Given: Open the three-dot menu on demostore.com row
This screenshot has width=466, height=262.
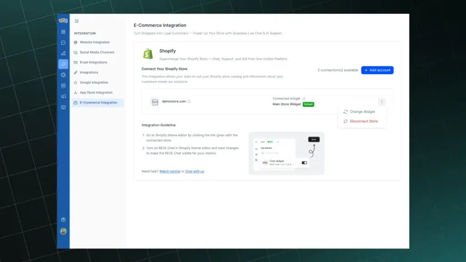Looking at the screenshot, I should pos(382,101).
